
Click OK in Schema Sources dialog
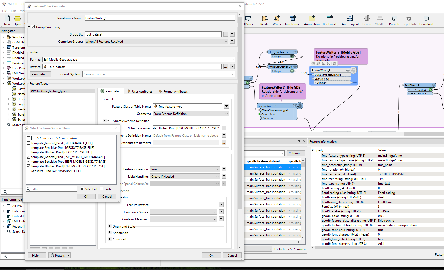coord(86,196)
